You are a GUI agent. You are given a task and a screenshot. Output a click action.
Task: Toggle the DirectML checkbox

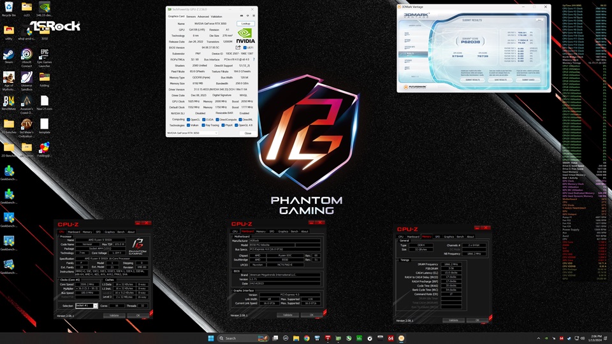point(240,120)
